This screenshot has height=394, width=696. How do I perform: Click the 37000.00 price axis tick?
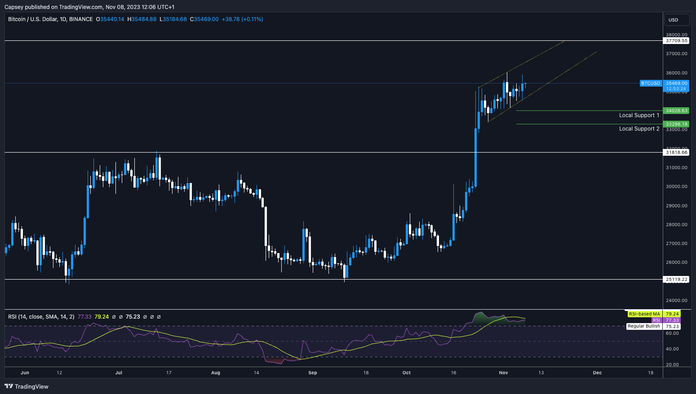[x=677, y=53]
